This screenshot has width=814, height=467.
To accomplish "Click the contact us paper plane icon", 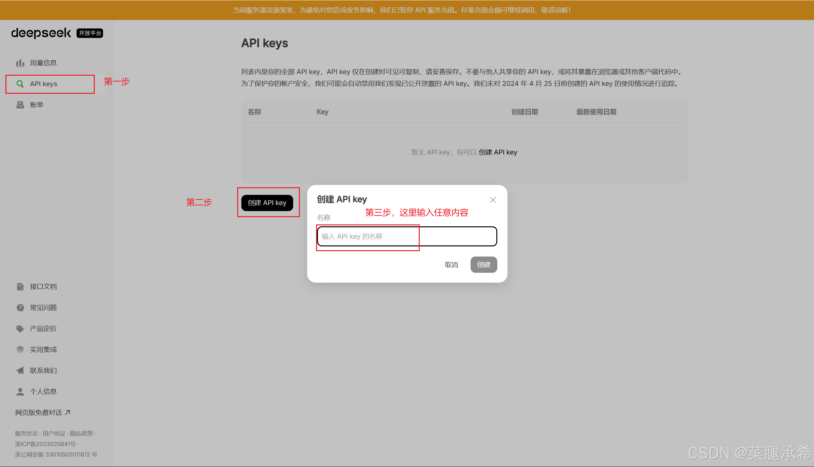I will tap(20, 370).
